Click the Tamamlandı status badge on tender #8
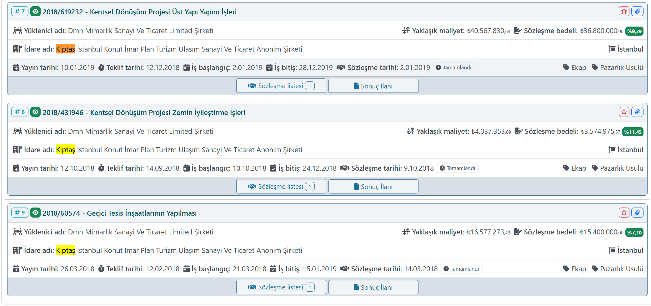The height and width of the screenshot is (306, 651). [457, 168]
